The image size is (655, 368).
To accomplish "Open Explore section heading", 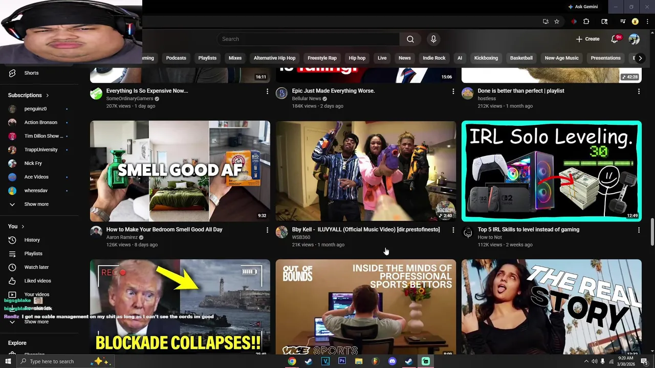I will 17,343.
